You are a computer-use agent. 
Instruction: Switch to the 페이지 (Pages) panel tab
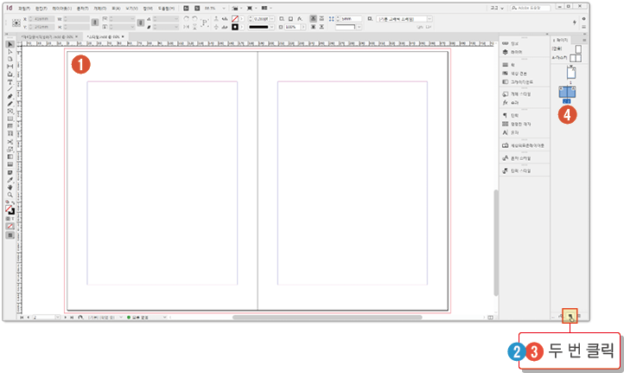coord(561,41)
